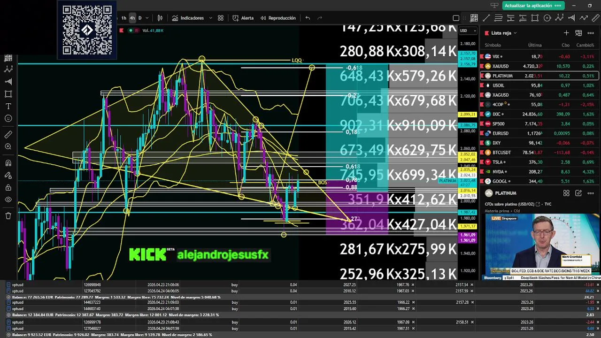Screen dimensions: 601x338
Task: Open the Lista roja watchlist dropdown
Action: click(x=504, y=33)
